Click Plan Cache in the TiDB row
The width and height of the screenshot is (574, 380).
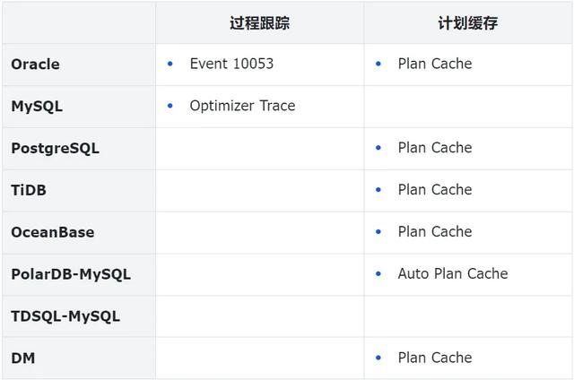[x=435, y=190]
